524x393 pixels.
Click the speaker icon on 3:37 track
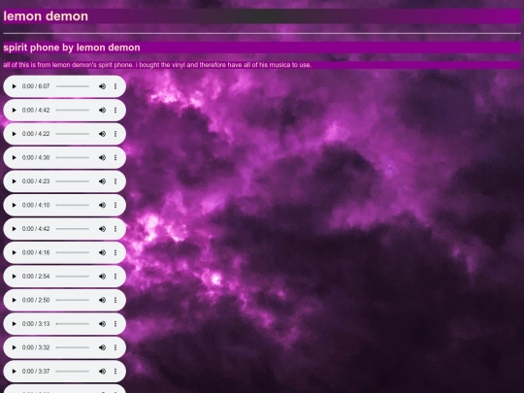(102, 371)
